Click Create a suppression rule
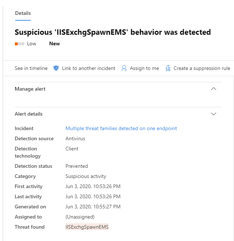 point(202,68)
